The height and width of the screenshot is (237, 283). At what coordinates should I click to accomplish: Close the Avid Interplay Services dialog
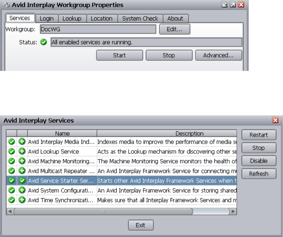(276, 120)
